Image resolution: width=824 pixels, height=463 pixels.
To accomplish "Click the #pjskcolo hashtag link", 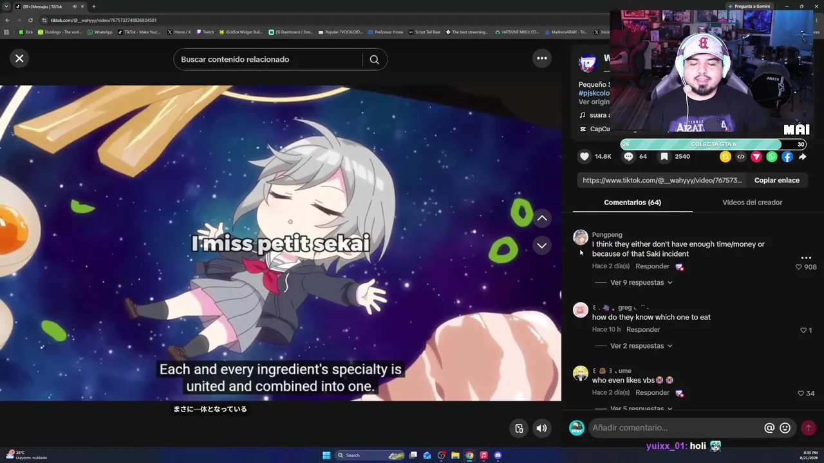I will 594,93.
